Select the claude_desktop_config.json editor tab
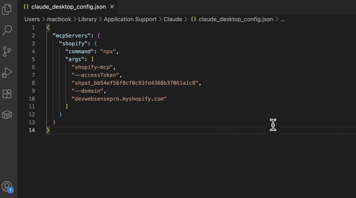This screenshot has height=198, width=356. pos(68,7)
